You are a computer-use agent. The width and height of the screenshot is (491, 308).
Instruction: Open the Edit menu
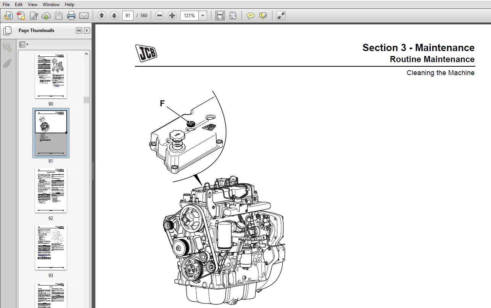19,5
